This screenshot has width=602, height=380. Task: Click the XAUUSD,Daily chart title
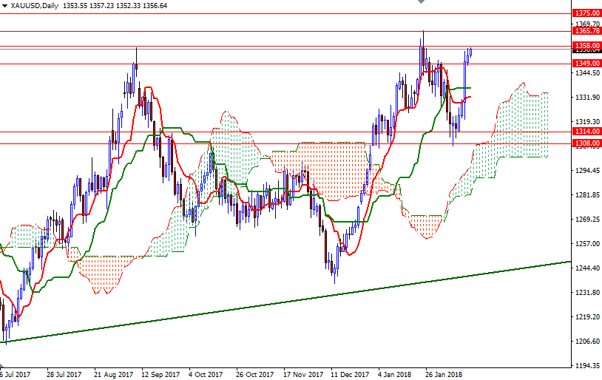pyautogui.click(x=35, y=6)
